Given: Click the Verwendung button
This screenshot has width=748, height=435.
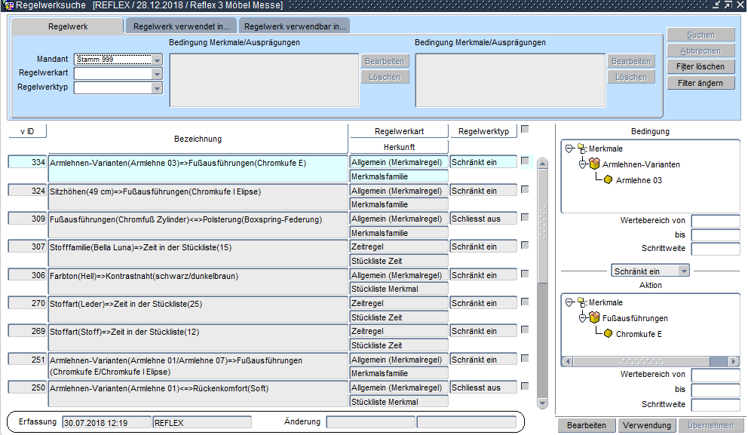Looking at the screenshot, I should (647, 425).
